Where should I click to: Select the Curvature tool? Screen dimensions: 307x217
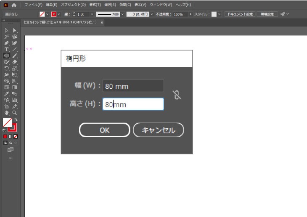(x=14, y=43)
